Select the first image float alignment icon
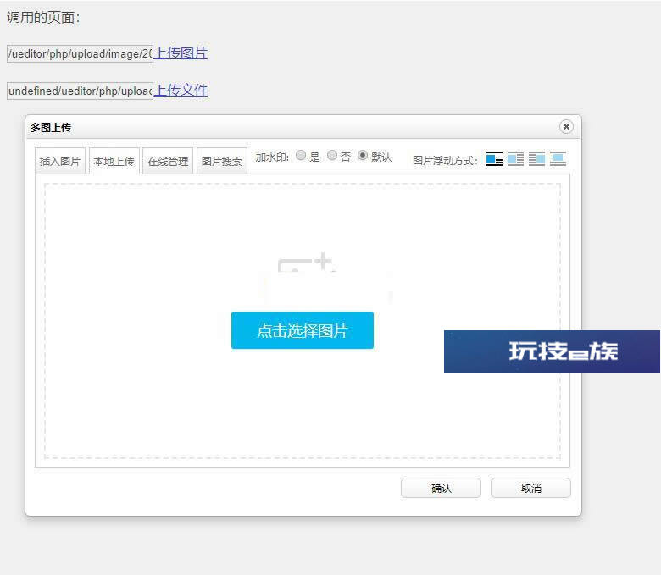Viewport: 661px width, 575px height. coord(494,159)
